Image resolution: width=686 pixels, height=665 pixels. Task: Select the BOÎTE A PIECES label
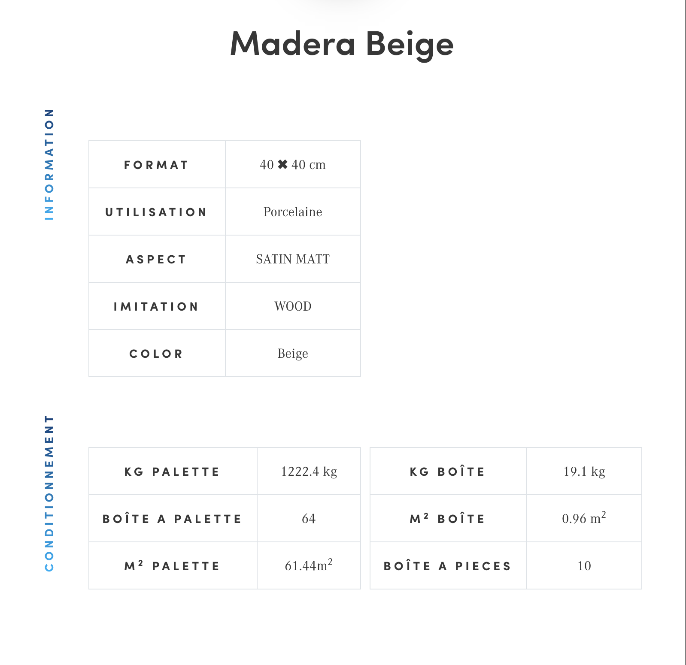[447, 566]
